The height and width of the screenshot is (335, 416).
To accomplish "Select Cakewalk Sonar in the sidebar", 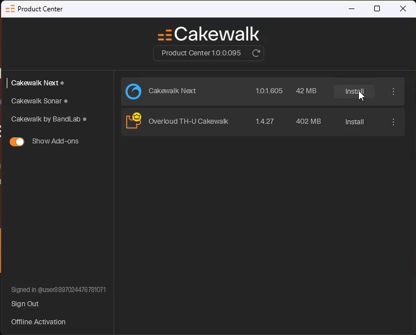I will [36, 101].
